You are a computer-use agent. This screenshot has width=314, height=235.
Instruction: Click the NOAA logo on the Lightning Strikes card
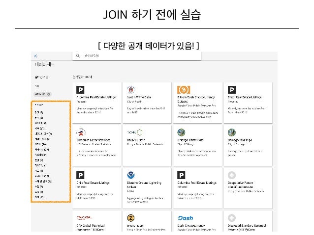[x=131, y=175]
